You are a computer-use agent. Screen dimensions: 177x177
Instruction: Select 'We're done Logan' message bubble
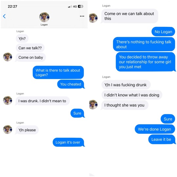pyautogui.click(x=155, y=129)
